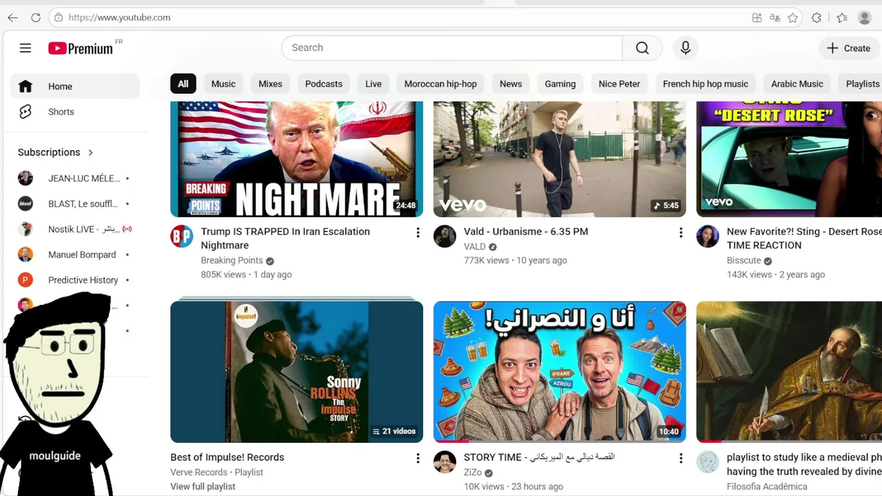
Task: Open Manuel Bompard subscription
Action: (75, 255)
